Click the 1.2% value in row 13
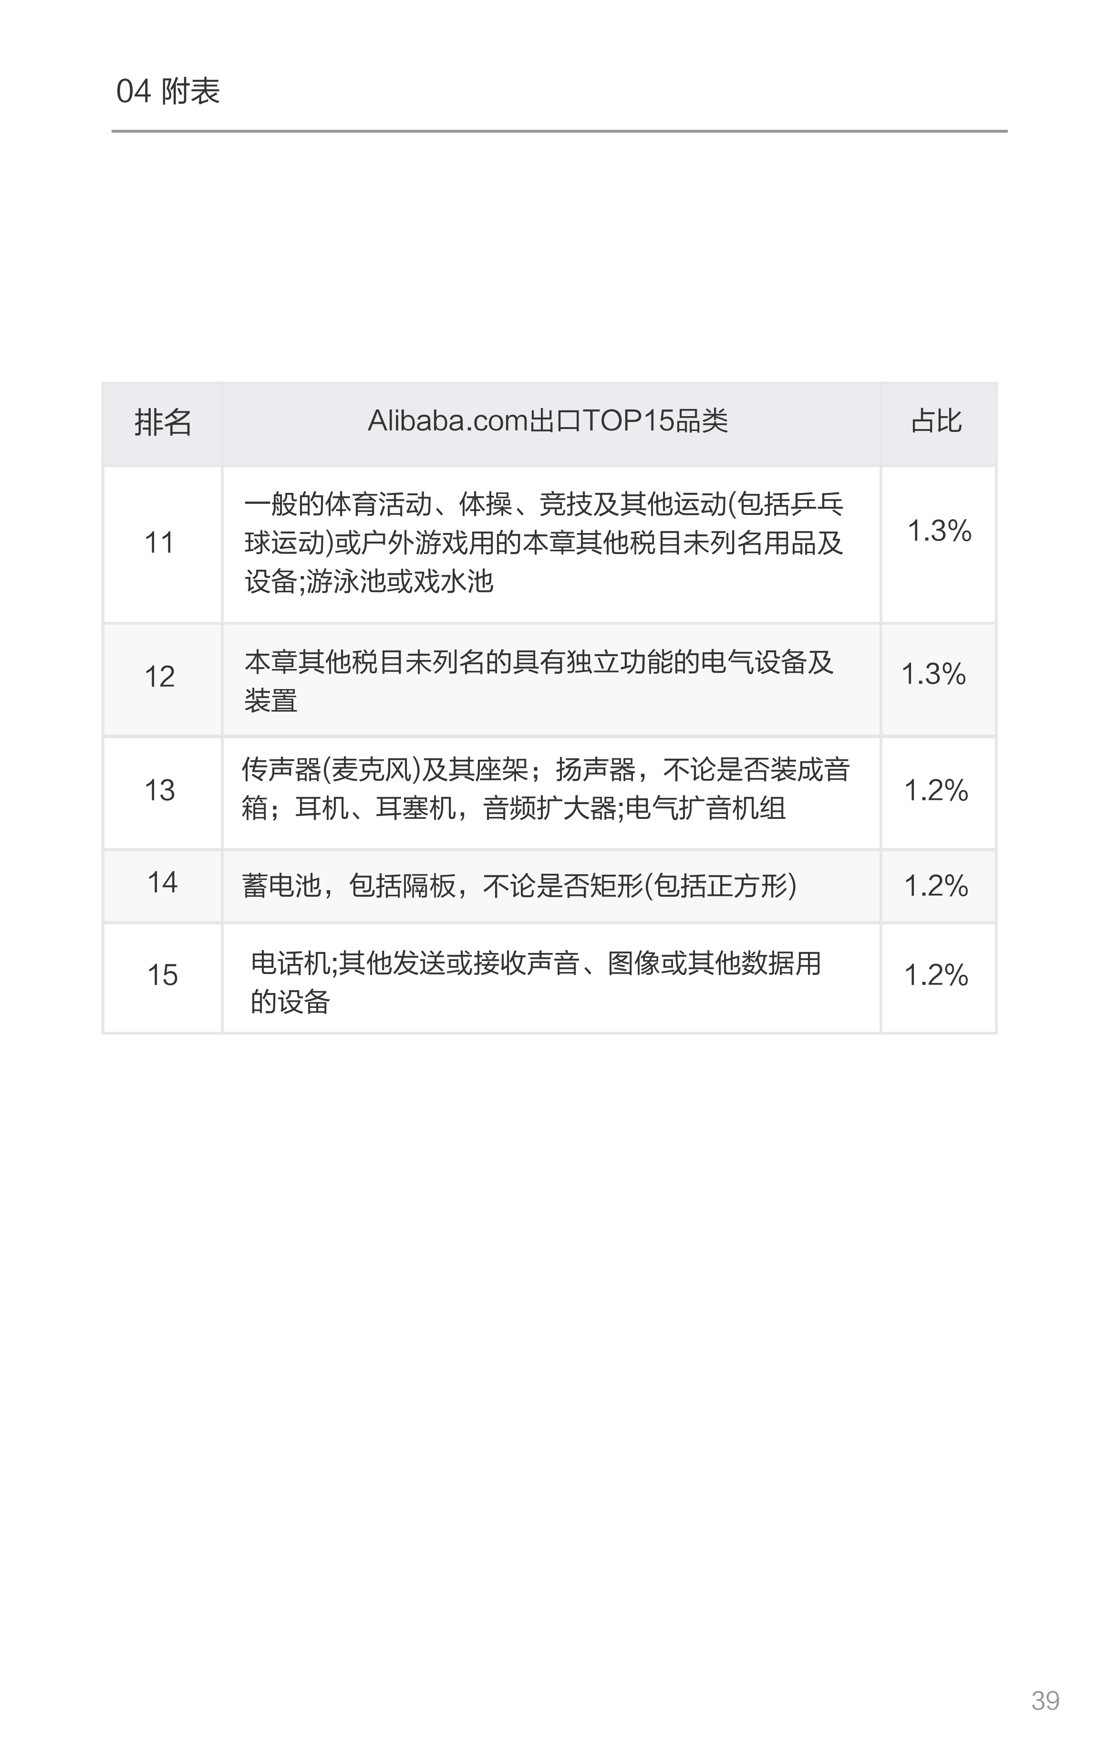Image resolution: width=1118 pixels, height=1760 pixels. pos(936,790)
